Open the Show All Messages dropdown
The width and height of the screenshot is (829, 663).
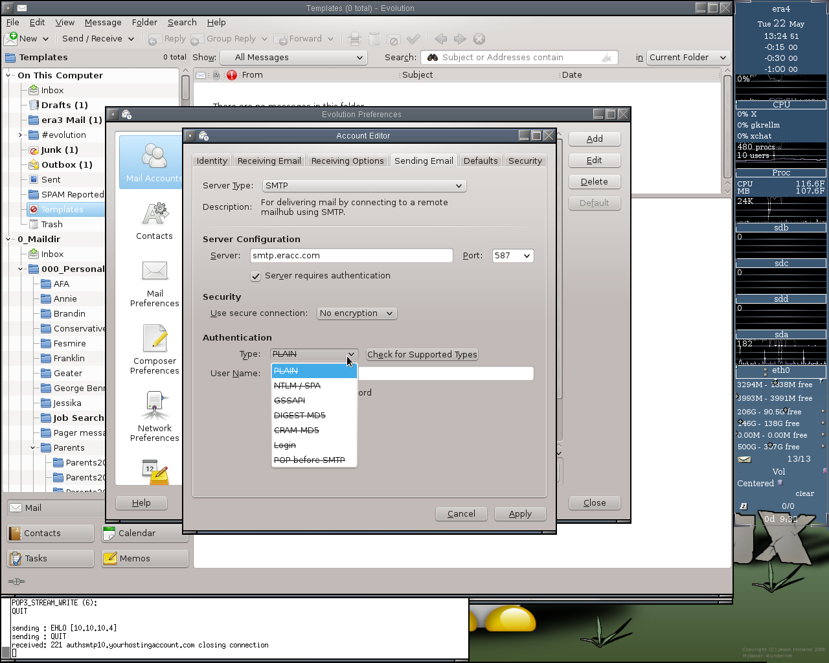point(293,58)
